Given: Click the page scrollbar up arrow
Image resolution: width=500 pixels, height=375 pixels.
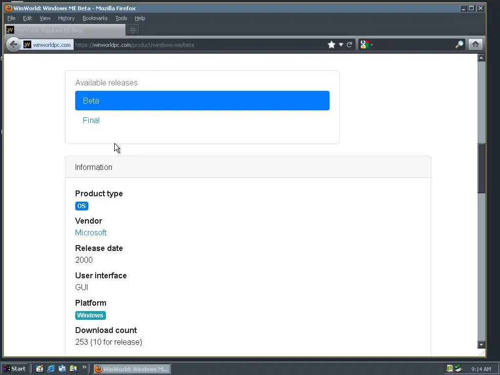Looking at the screenshot, I should [x=481, y=58].
